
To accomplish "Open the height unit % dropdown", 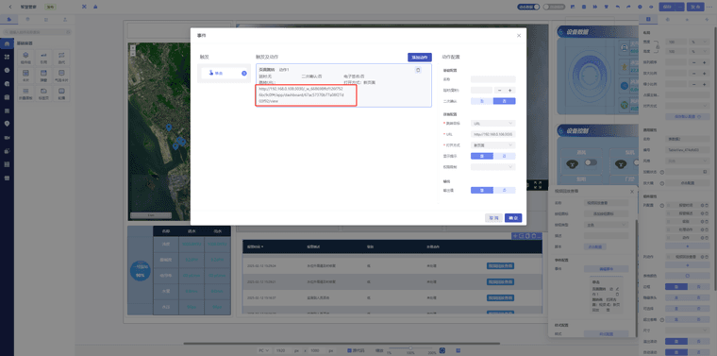I will (699, 51).
